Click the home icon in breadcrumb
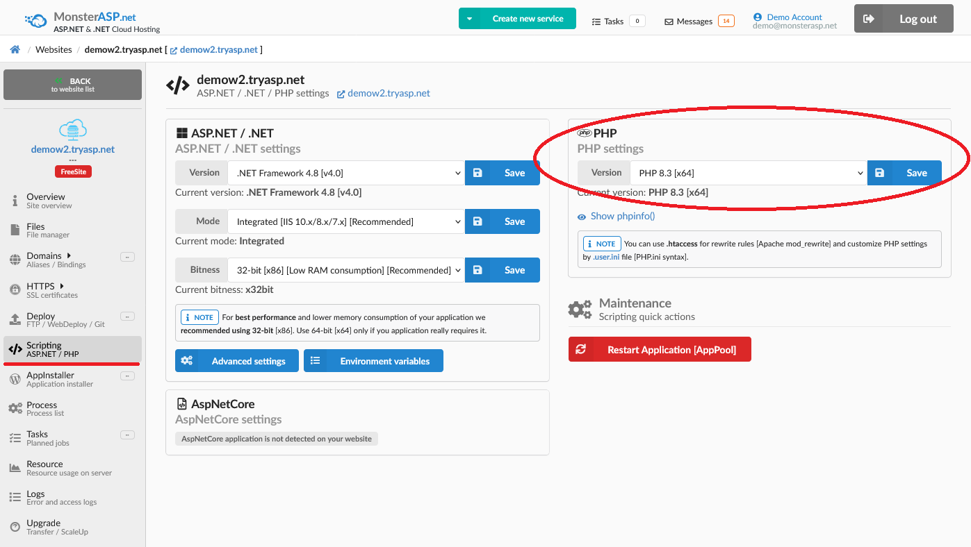 pos(15,49)
